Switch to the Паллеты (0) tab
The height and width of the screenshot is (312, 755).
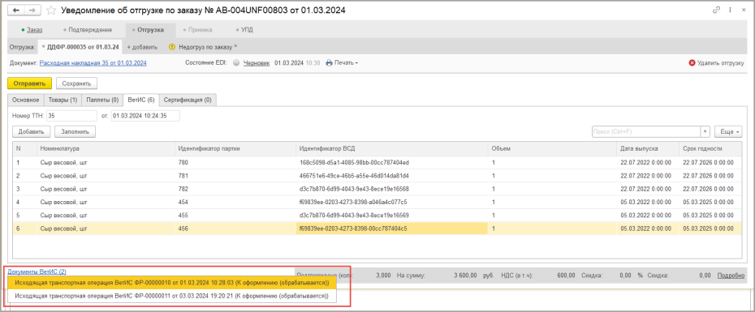(102, 100)
